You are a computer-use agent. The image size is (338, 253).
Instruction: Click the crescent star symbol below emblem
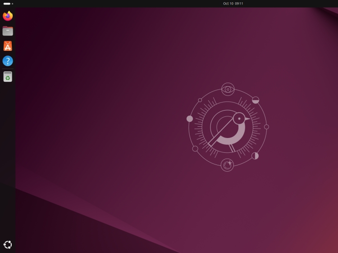[x=228, y=165]
